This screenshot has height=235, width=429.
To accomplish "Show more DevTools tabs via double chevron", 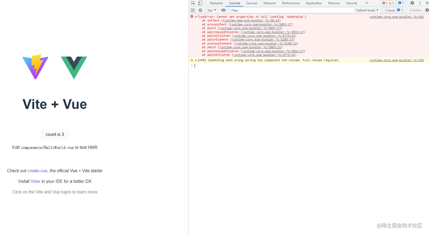I will pyautogui.click(x=367, y=3).
